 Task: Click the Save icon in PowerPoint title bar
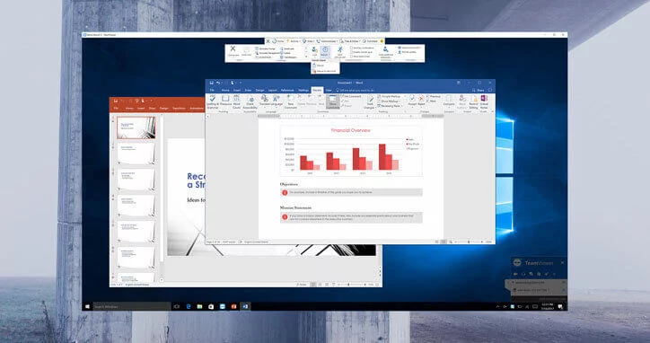(x=115, y=101)
